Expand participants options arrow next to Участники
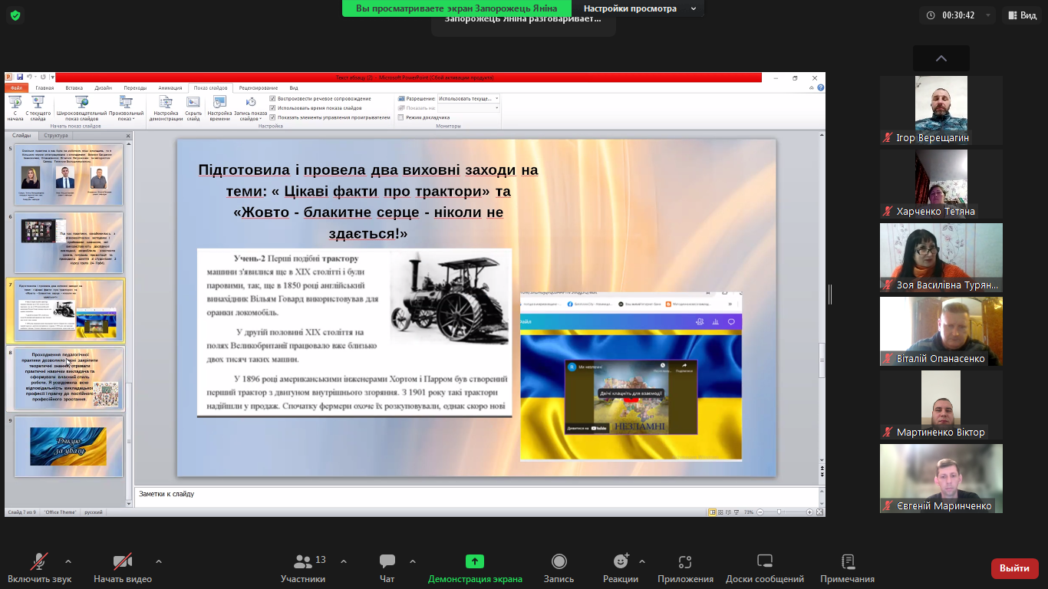Image resolution: width=1048 pixels, height=589 pixels. point(343,561)
